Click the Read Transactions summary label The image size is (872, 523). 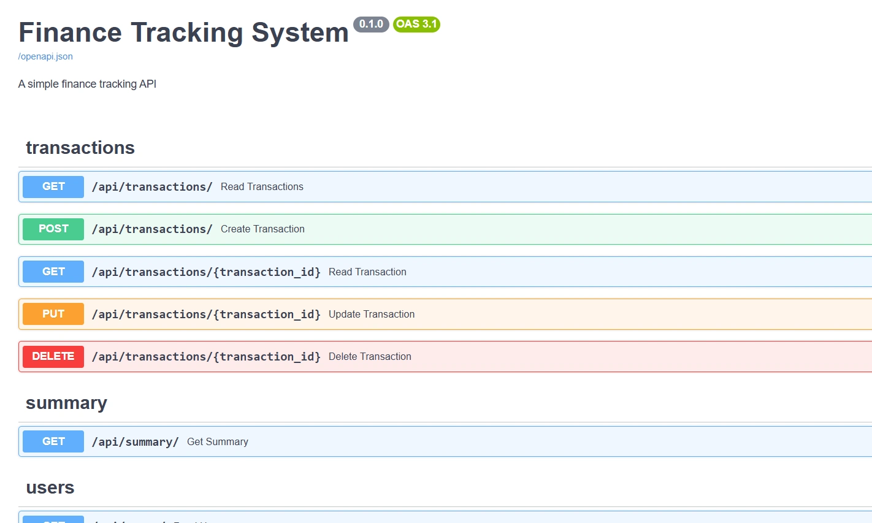262,187
